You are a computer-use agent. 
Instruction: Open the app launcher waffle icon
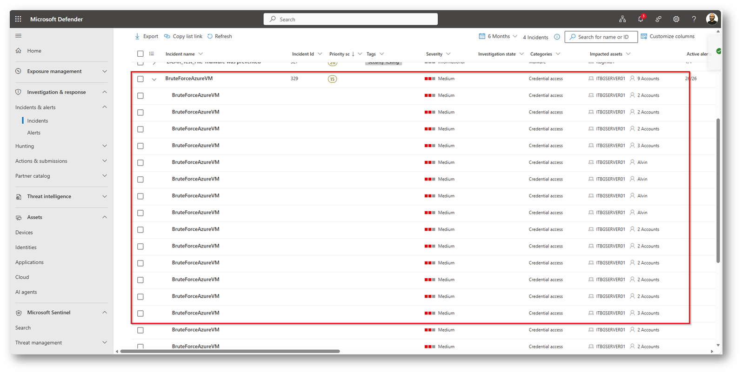[18, 19]
